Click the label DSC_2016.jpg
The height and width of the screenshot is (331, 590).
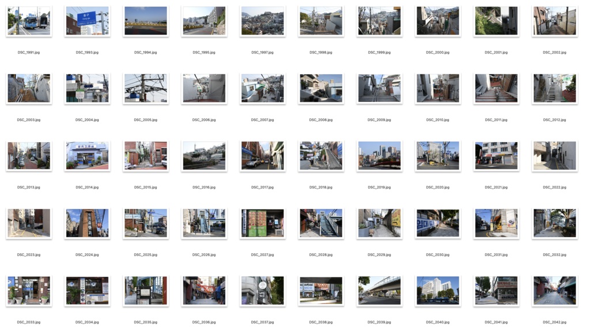click(x=204, y=187)
